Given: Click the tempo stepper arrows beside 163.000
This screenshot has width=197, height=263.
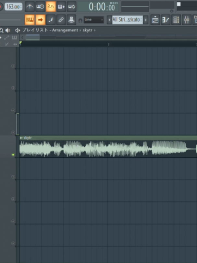Looking at the screenshot, I should click(x=21, y=7).
